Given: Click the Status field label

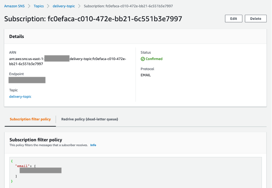Looking at the screenshot, I should click(x=146, y=52).
